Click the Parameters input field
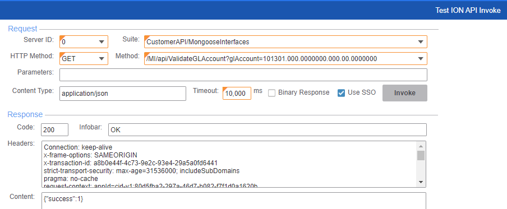Image resolution: width=507 pixels, height=209 pixels. pyautogui.click(x=243, y=75)
